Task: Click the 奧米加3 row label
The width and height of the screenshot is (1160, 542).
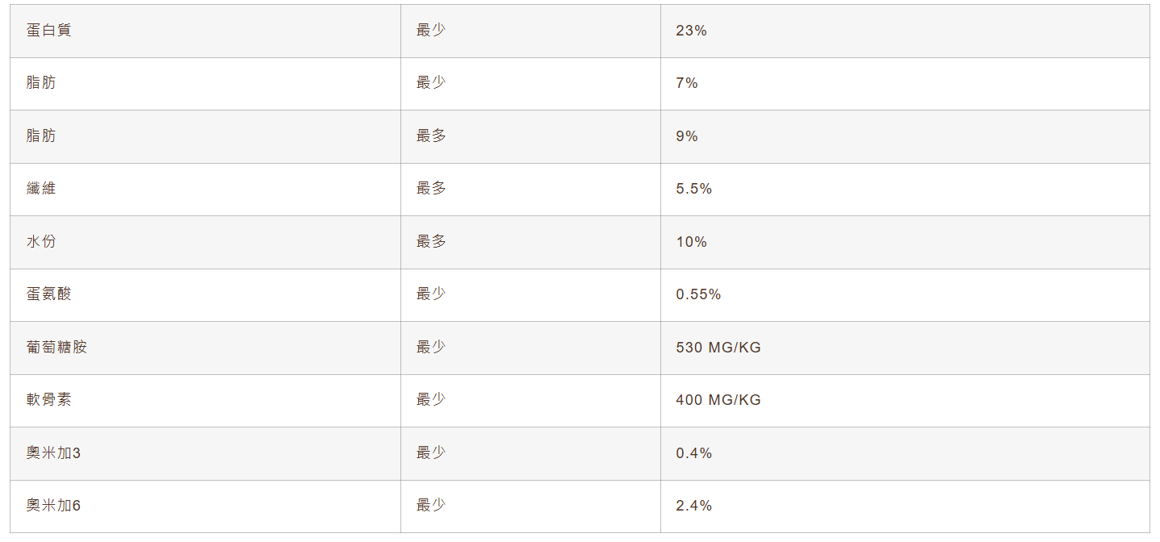Action: pos(53,453)
